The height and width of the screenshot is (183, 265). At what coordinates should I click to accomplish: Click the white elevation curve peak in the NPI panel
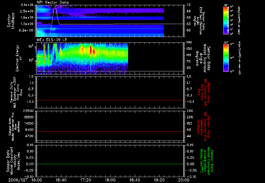point(55,7)
